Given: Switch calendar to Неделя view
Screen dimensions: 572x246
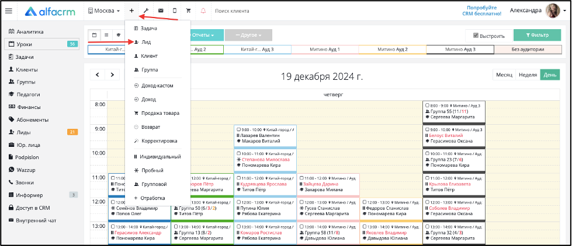Looking at the screenshot, I should point(528,75).
